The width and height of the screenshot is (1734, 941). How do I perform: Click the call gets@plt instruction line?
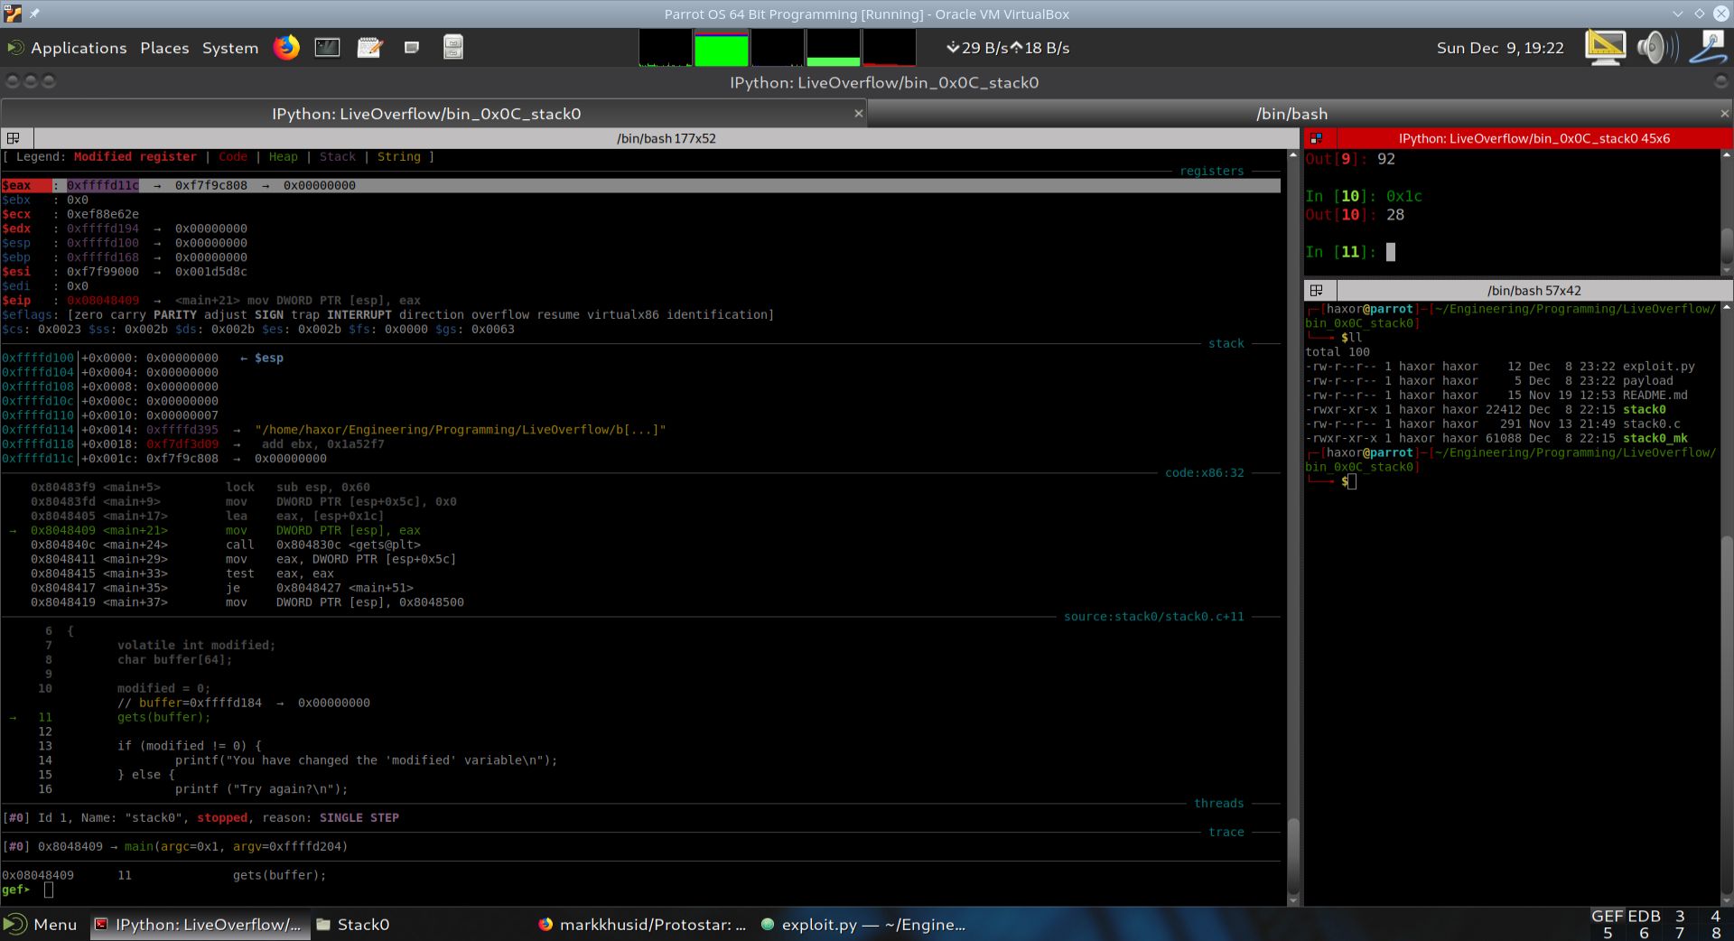point(226,545)
